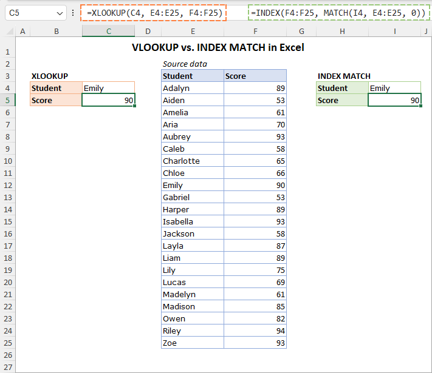Screen dimensions: 432x373
Task: Select column E header
Action: tap(193, 32)
